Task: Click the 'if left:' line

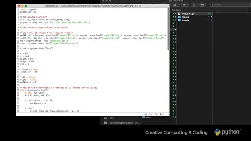Action: pos(30,108)
